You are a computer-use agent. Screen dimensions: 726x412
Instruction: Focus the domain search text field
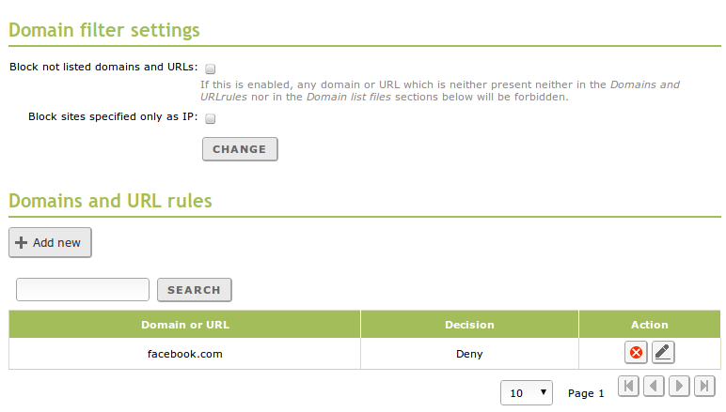pyautogui.click(x=83, y=289)
